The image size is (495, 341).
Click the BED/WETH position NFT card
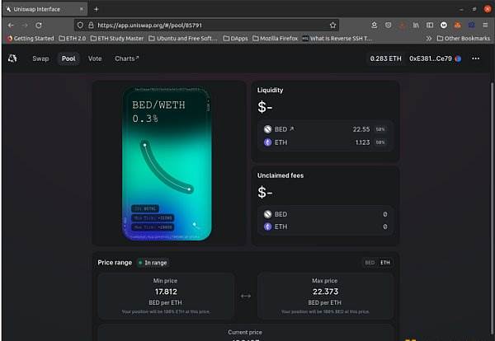[167, 164]
